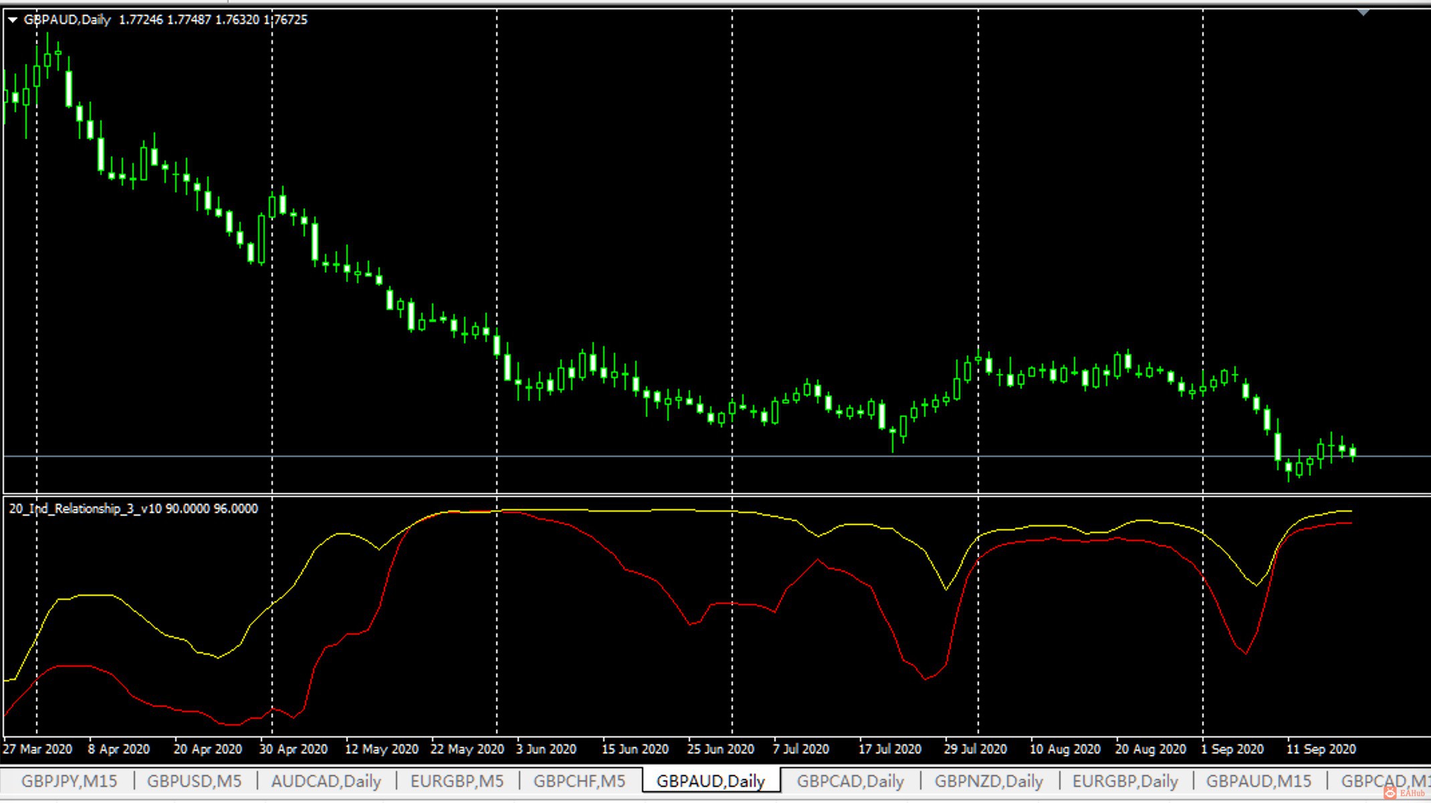Click the 17 Jul 2020 date label

tap(890, 749)
